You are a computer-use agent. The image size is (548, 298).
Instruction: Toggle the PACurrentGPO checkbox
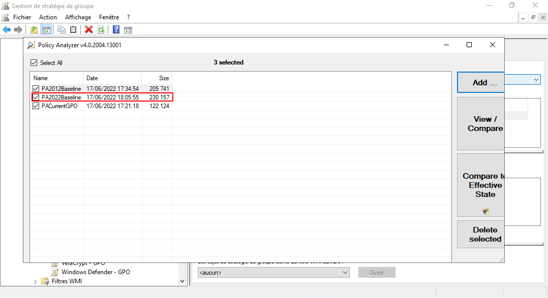coord(36,106)
